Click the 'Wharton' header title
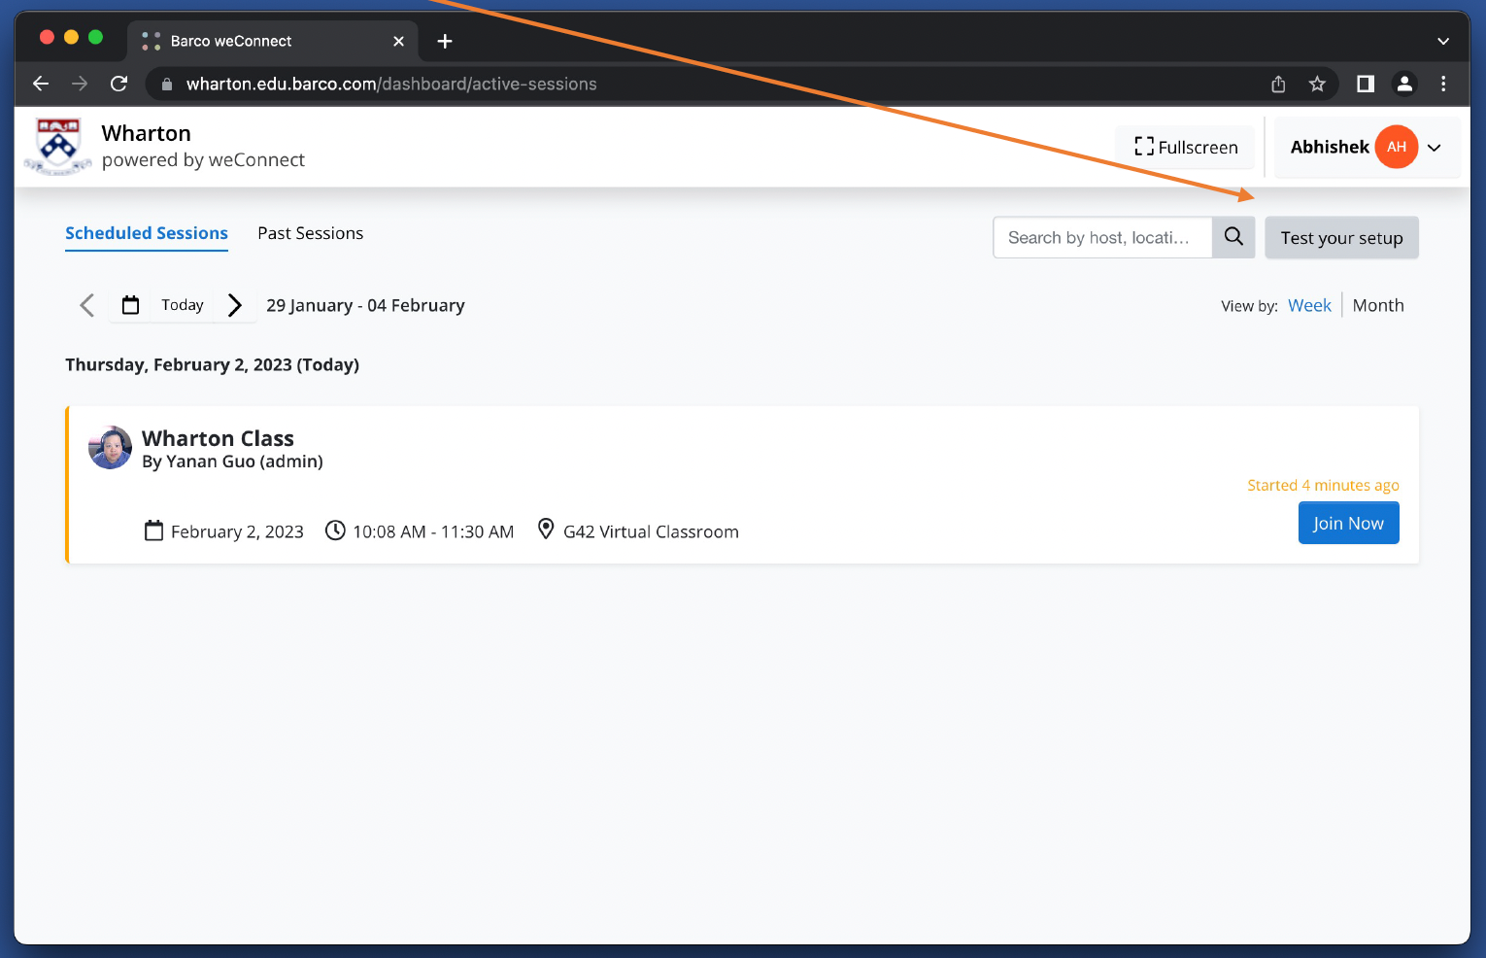Screen dimensions: 1486x958 click(x=146, y=133)
